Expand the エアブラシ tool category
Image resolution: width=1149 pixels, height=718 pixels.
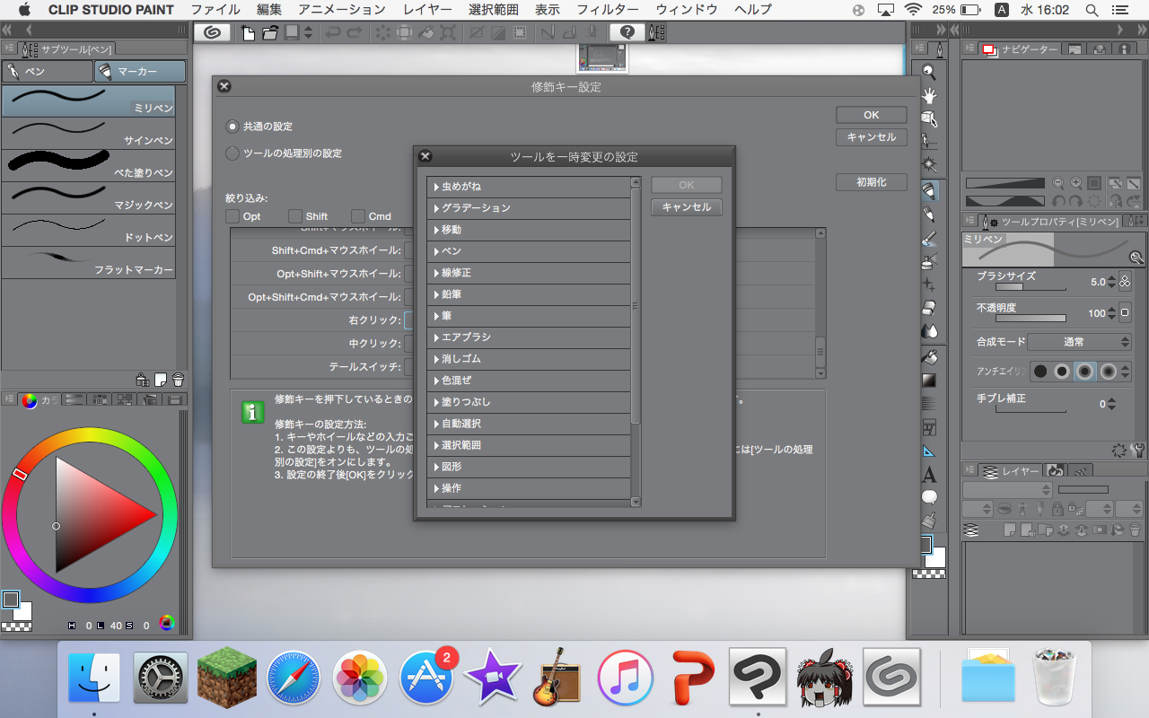[x=435, y=337]
